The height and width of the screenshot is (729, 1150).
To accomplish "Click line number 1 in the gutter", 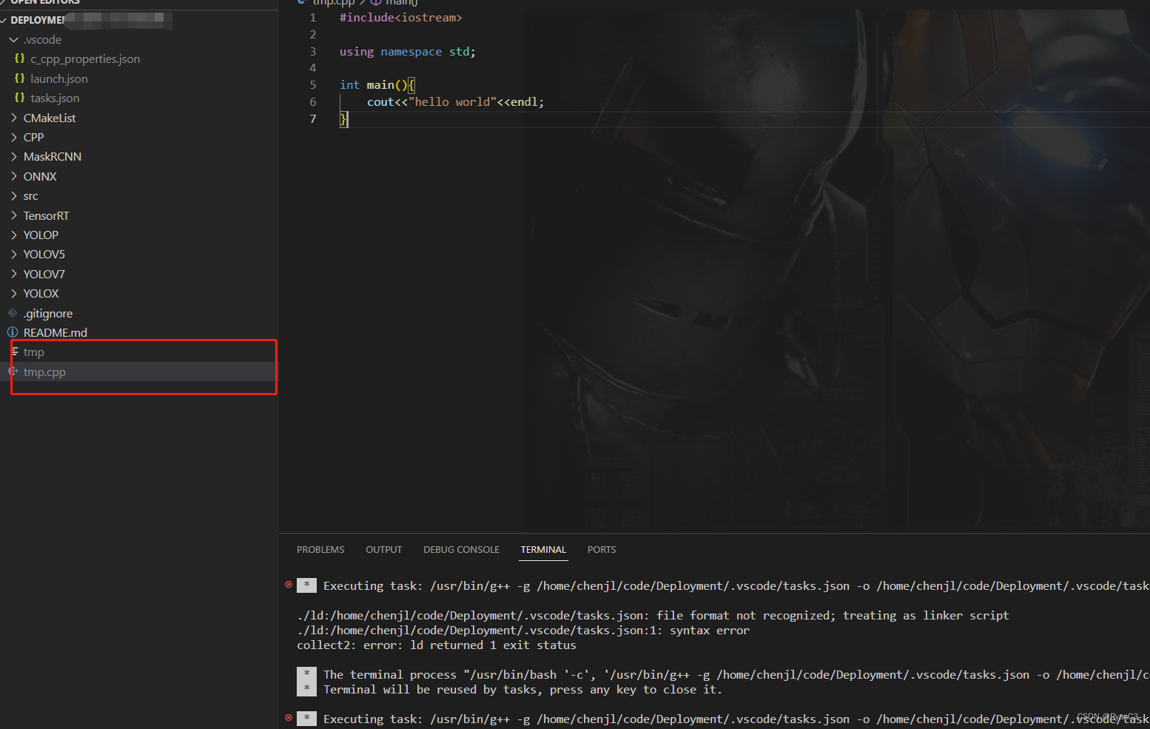I will pyautogui.click(x=313, y=18).
